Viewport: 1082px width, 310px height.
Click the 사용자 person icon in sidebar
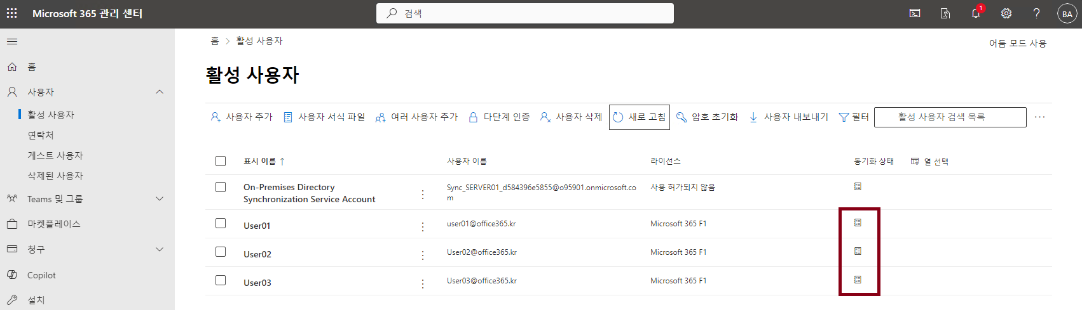12,92
